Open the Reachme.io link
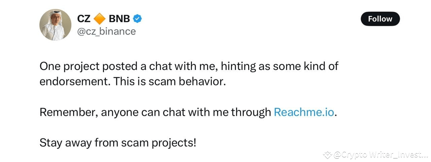431x162 pixels. click(x=304, y=112)
